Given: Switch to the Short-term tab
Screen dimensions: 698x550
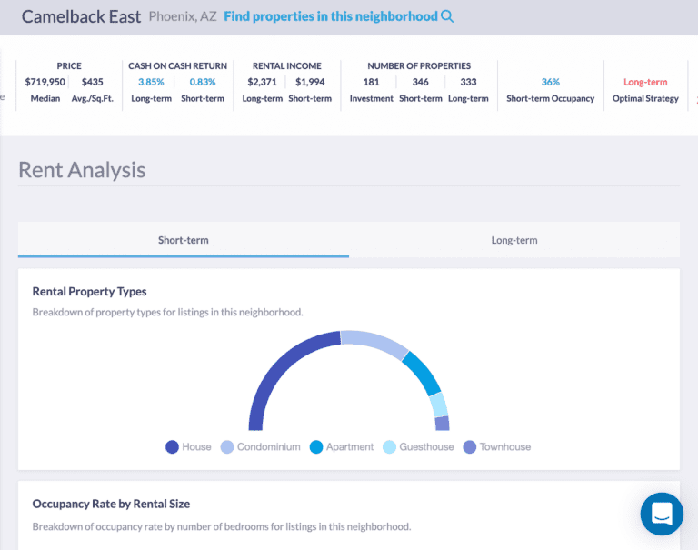Looking at the screenshot, I should (183, 240).
